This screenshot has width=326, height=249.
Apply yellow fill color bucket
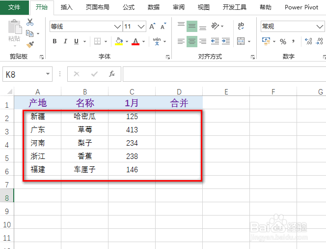click(119, 41)
